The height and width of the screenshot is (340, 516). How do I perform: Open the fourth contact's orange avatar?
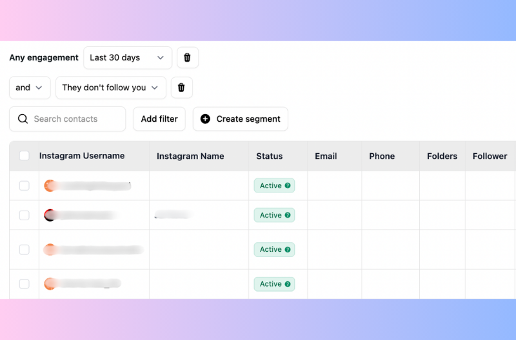[50, 284]
